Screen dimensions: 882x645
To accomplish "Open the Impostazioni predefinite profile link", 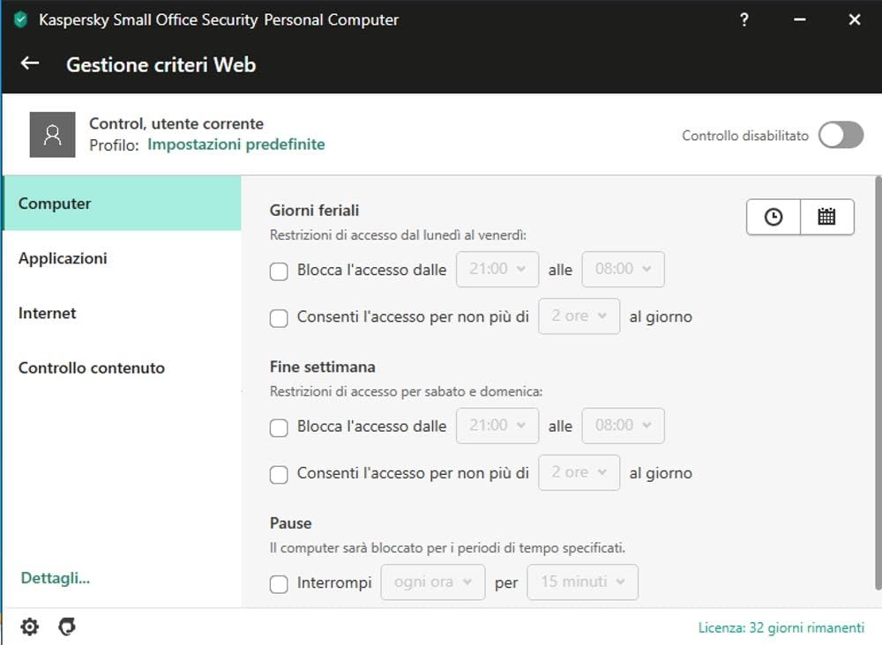I will tap(235, 145).
